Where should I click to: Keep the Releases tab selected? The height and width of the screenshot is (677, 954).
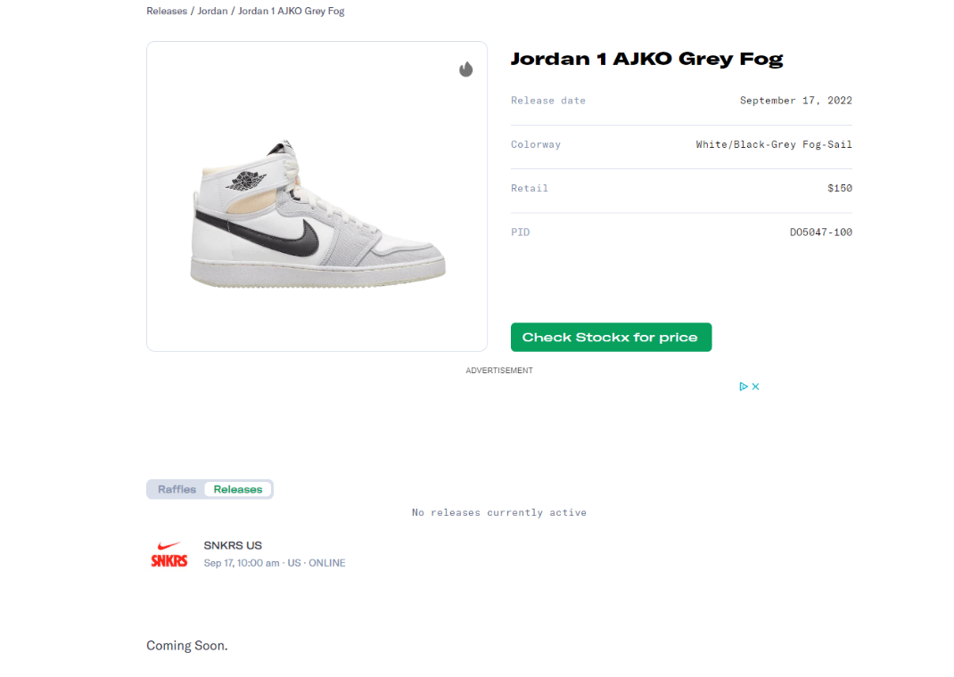(x=237, y=488)
